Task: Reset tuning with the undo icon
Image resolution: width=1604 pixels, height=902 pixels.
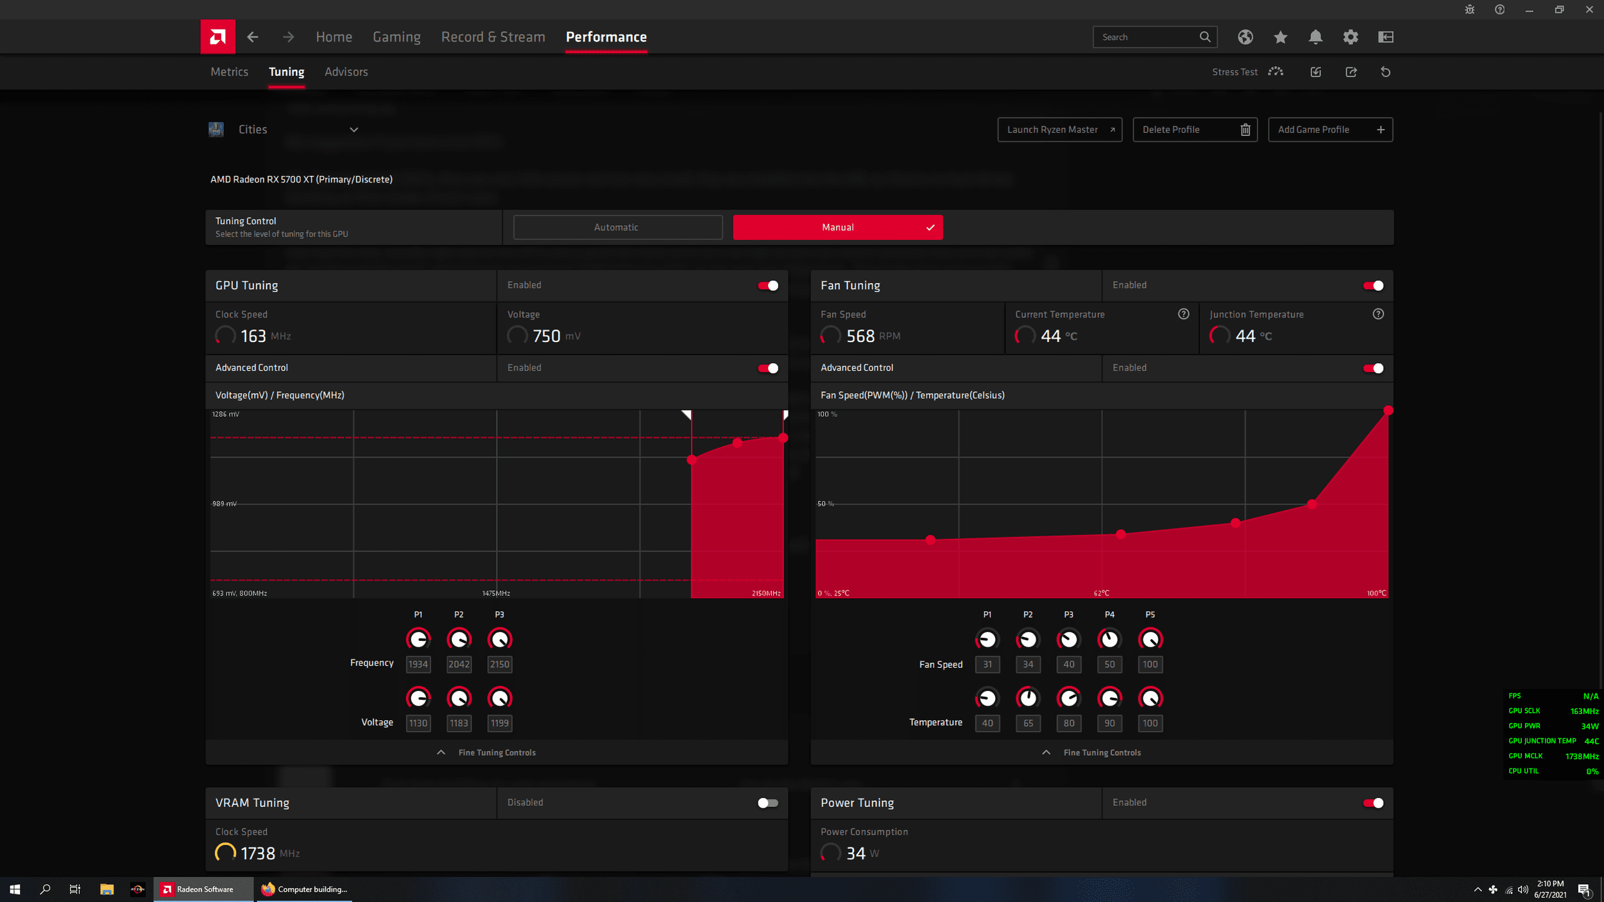Action: pos(1386,72)
